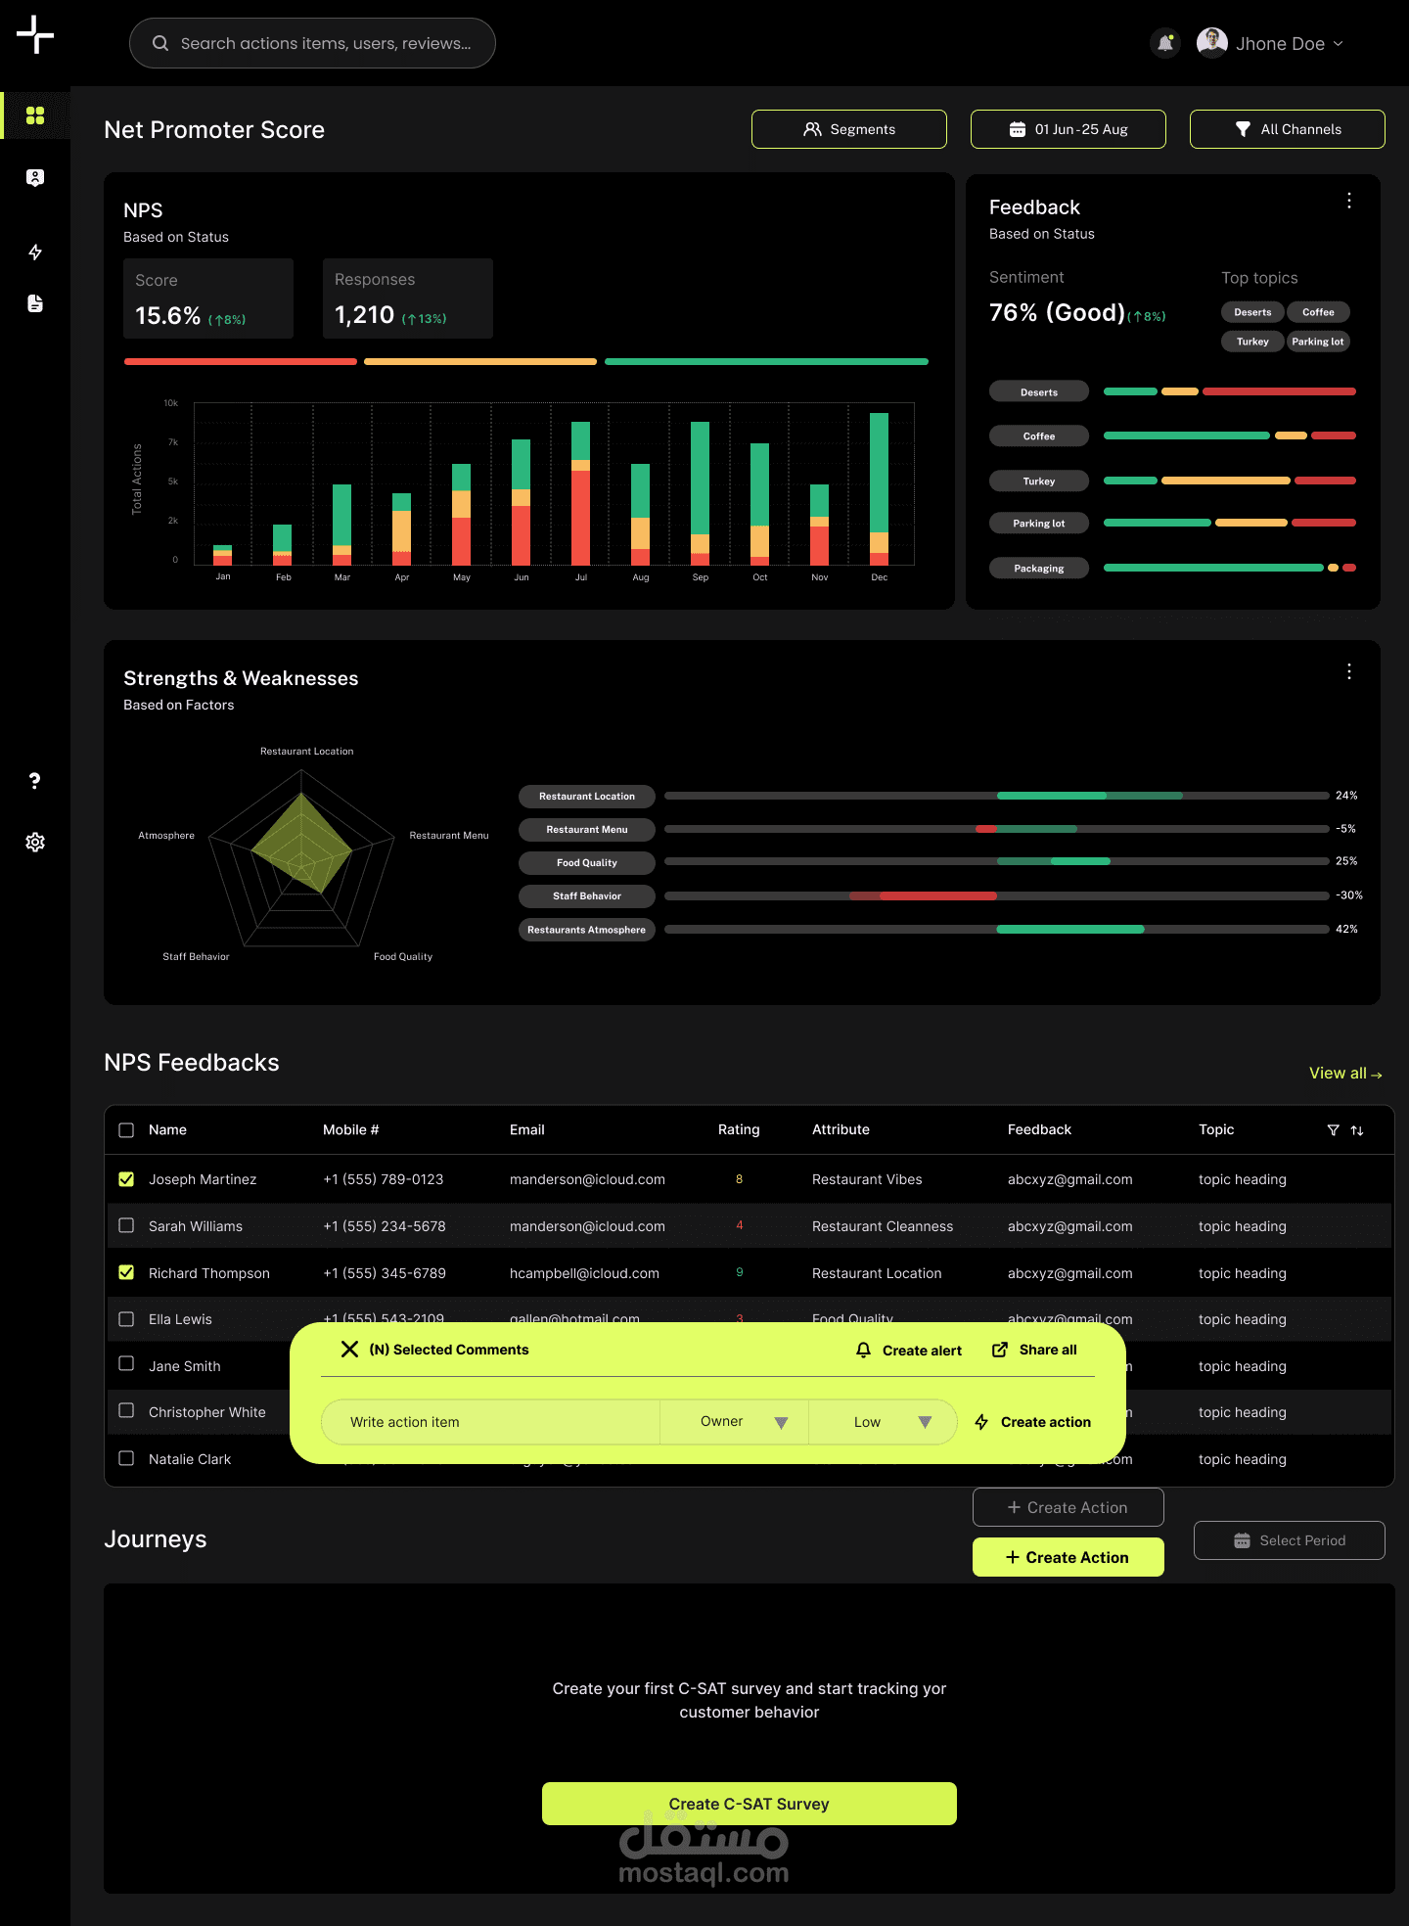Click the table filter funnel icon
The image size is (1409, 1926).
[1333, 1130]
